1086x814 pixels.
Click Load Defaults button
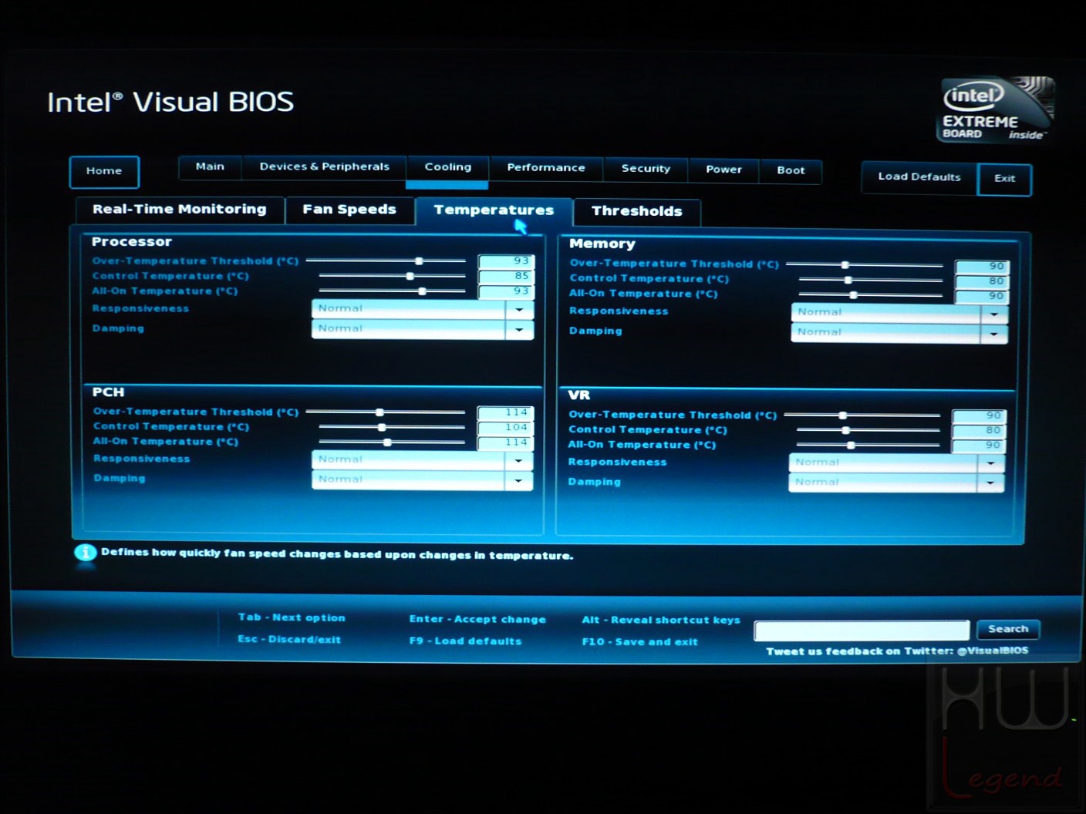pos(919,177)
